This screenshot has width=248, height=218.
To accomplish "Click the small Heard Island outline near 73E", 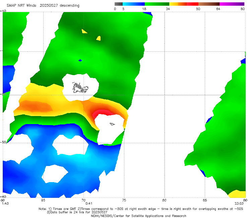I will pos(112,124).
